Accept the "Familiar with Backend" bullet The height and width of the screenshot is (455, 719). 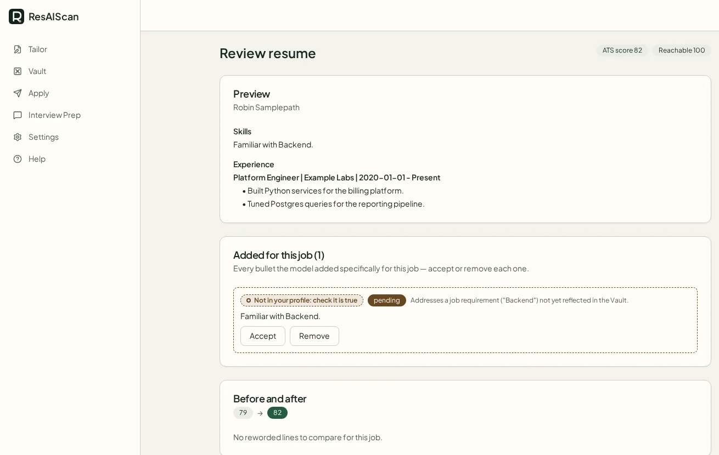263,336
